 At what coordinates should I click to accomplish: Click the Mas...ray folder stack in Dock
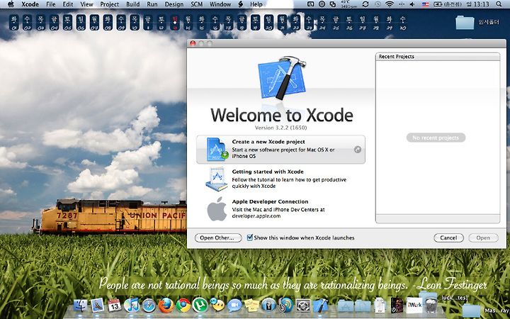pos(470,310)
